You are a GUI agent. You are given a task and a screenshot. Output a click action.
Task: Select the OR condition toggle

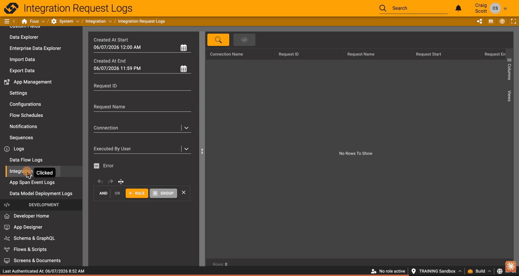[117, 193]
